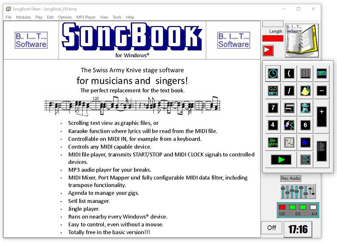Open the MP3 Player menu
This screenshot has width=337, height=242.
pyautogui.click(x=86, y=17)
